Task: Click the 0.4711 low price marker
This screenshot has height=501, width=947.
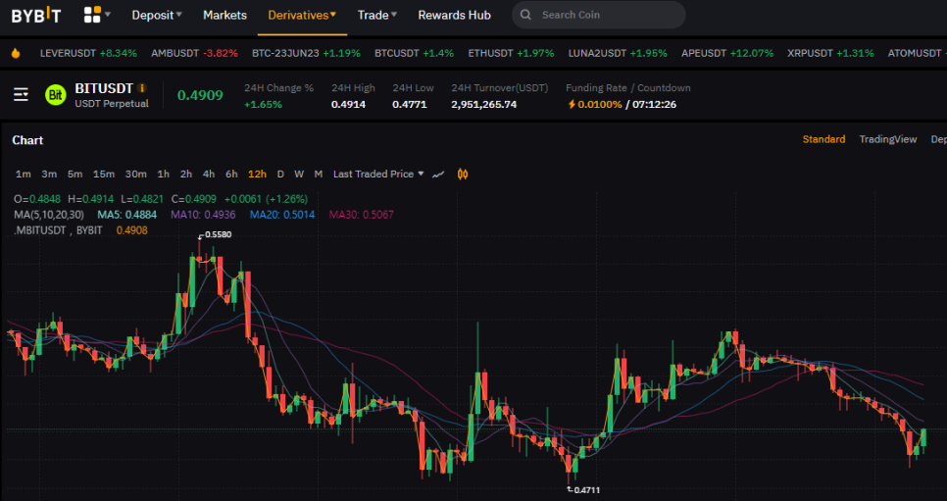Action: (586, 490)
